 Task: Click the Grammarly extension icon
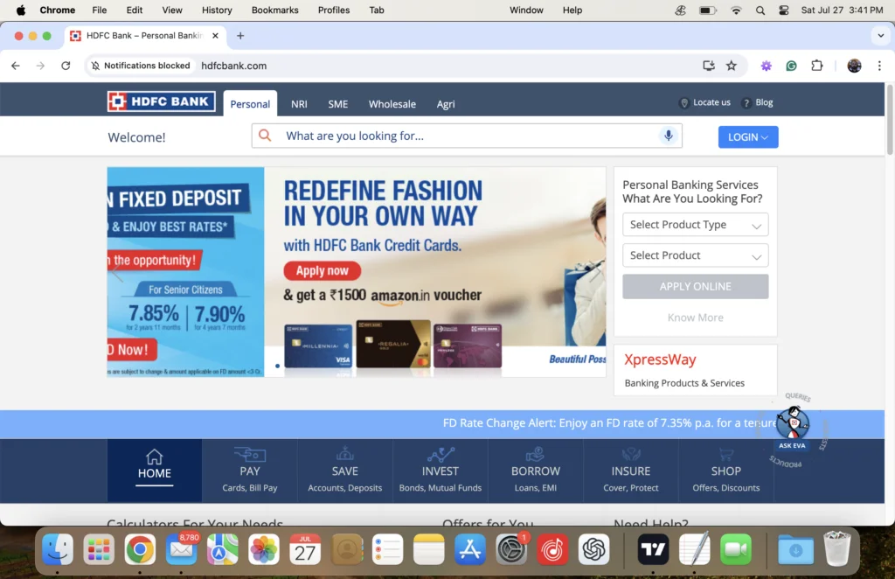pyautogui.click(x=791, y=66)
